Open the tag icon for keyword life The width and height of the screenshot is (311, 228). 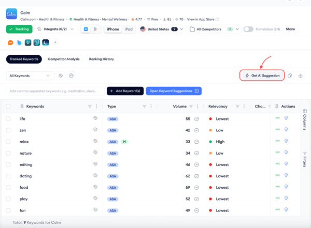click(95, 118)
